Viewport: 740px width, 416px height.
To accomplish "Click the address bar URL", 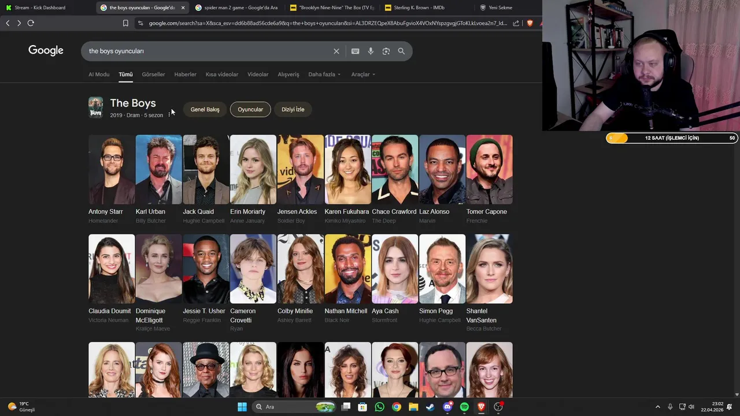I will tap(328, 23).
